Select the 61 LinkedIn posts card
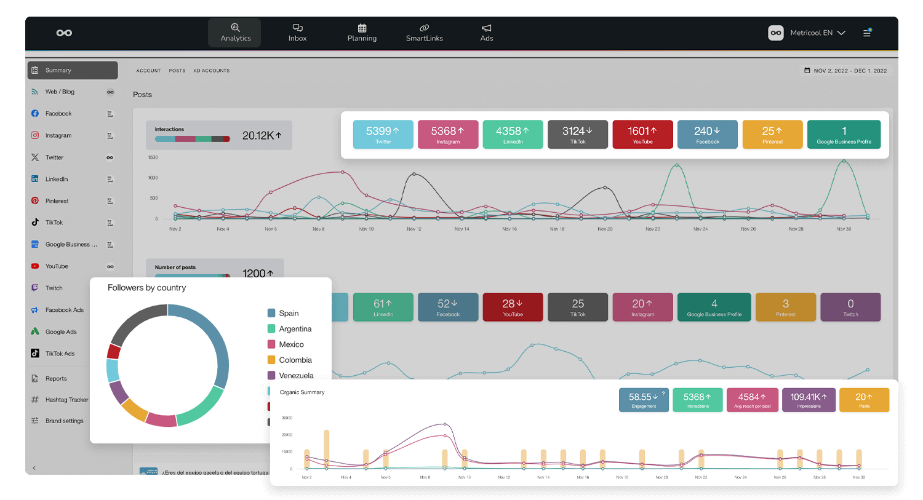The height and width of the screenshot is (500, 923). (x=383, y=307)
